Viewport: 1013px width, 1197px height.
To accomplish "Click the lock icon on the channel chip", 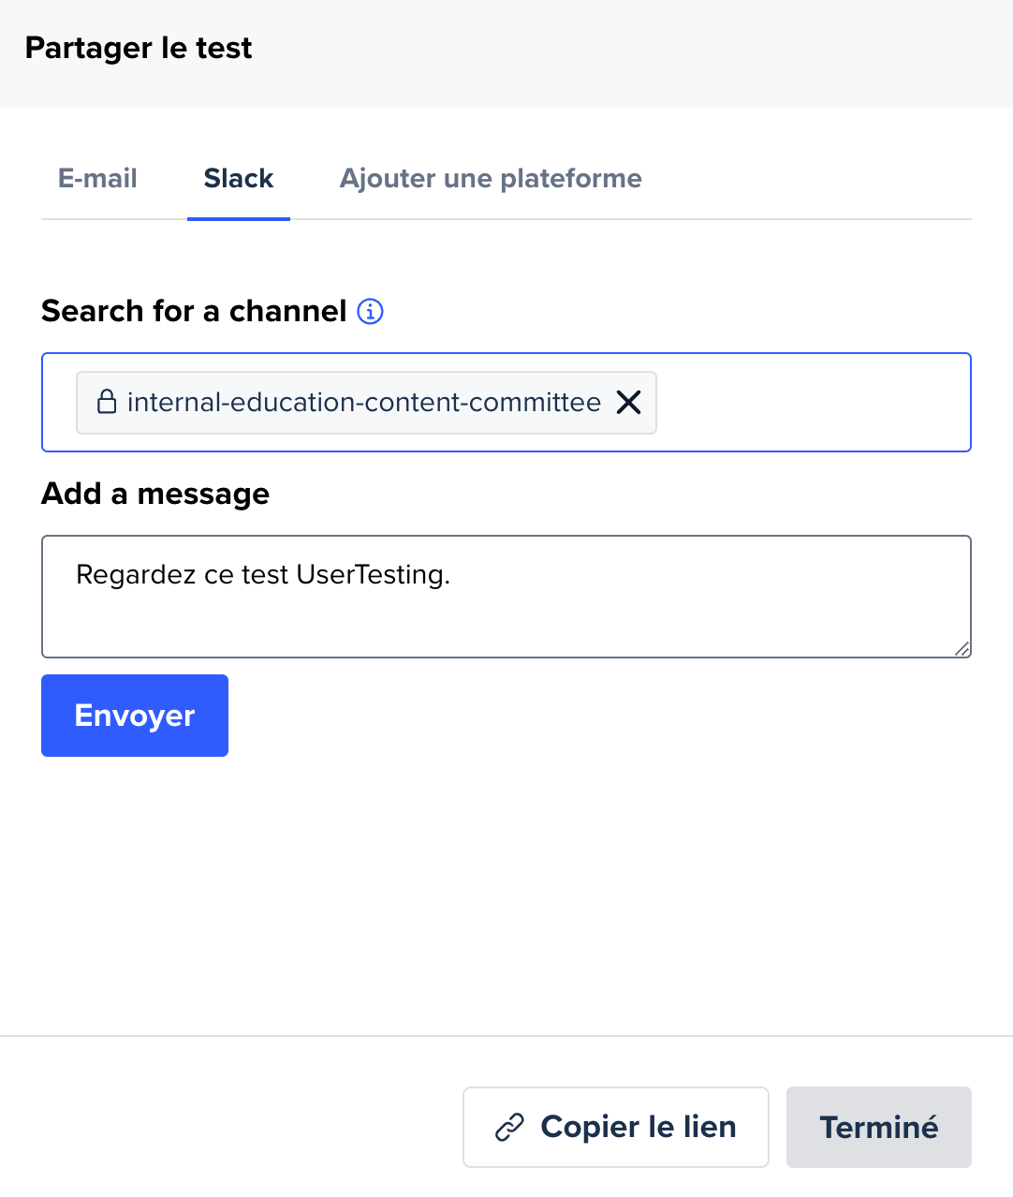I will tap(107, 402).
